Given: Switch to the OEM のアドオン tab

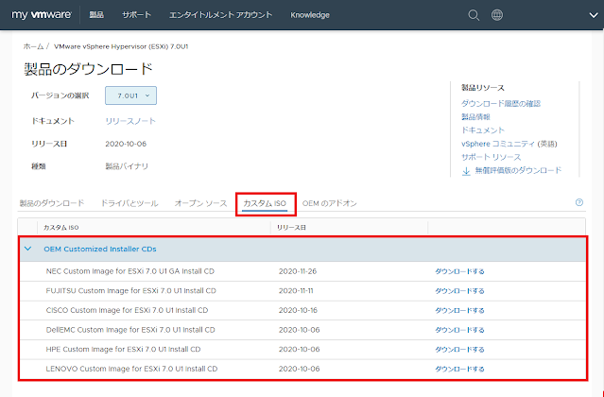Looking at the screenshot, I should [329, 203].
